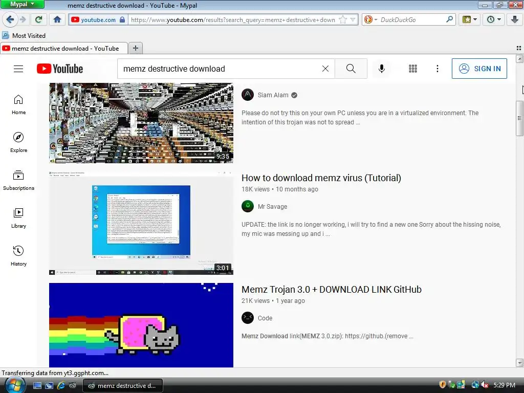Click the vertical scrollbar thumb
The image size is (524, 393).
(519, 118)
